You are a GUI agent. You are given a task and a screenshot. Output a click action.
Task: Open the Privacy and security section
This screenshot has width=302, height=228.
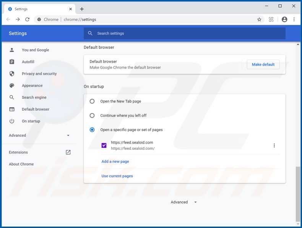(x=39, y=74)
